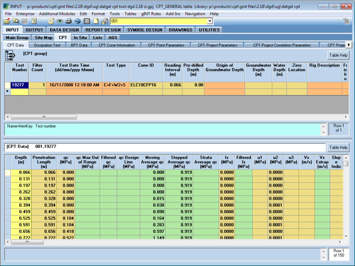The width and height of the screenshot is (355, 266).
Task: Select the Cone ID cell ELC10CFP16
Action: (146, 85)
